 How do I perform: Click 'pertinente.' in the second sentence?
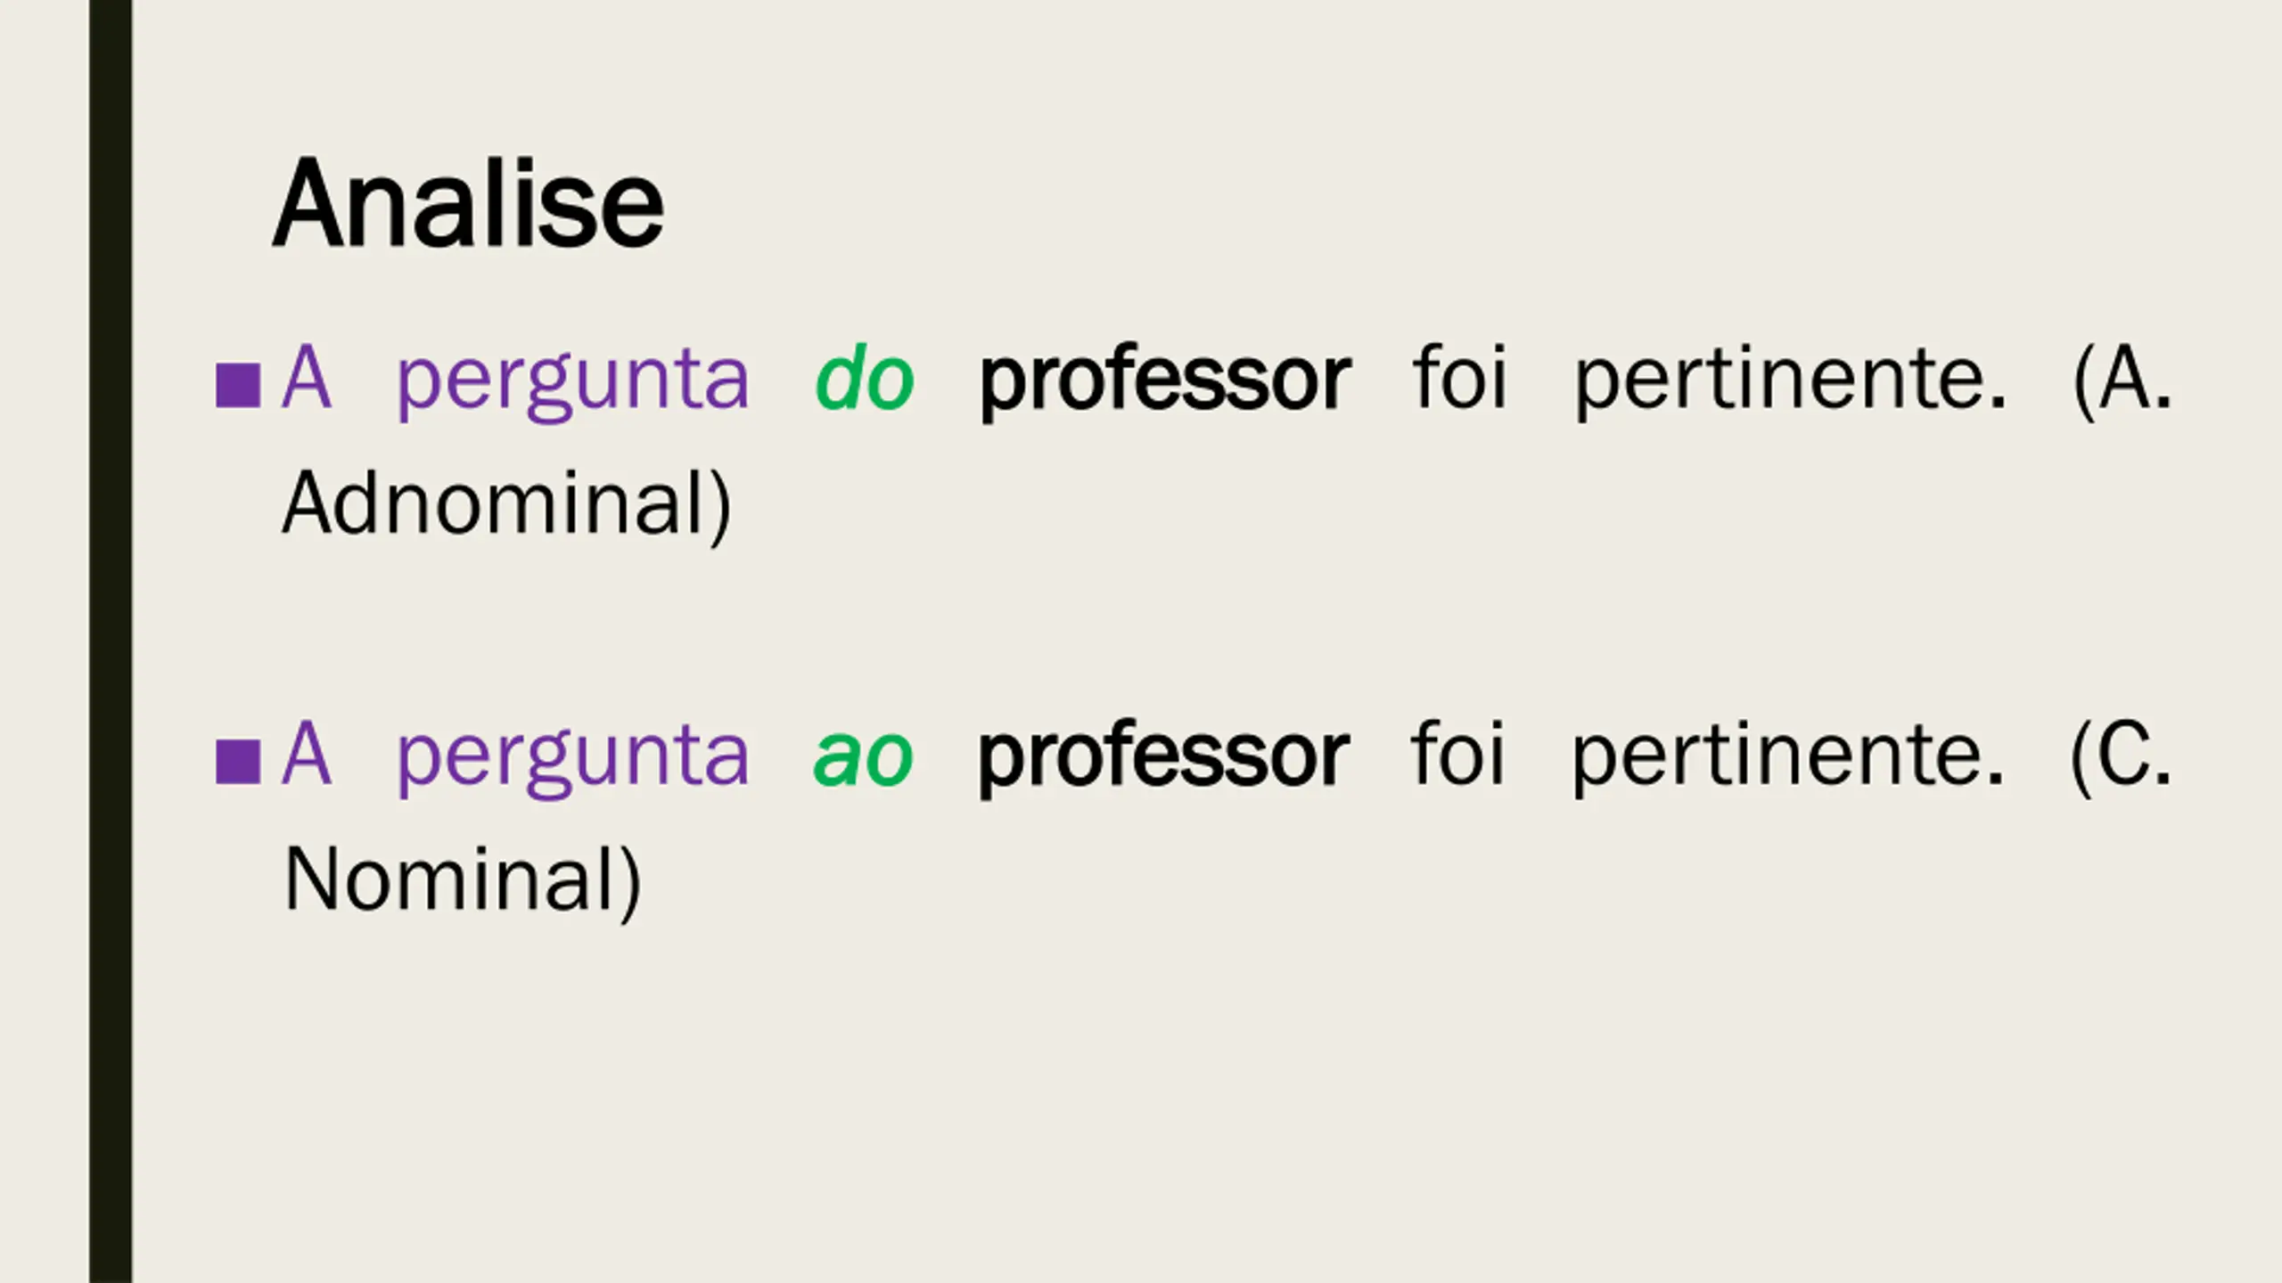(x=1788, y=757)
